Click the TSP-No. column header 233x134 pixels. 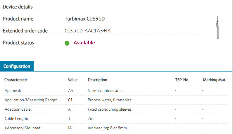[x=182, y=80]
